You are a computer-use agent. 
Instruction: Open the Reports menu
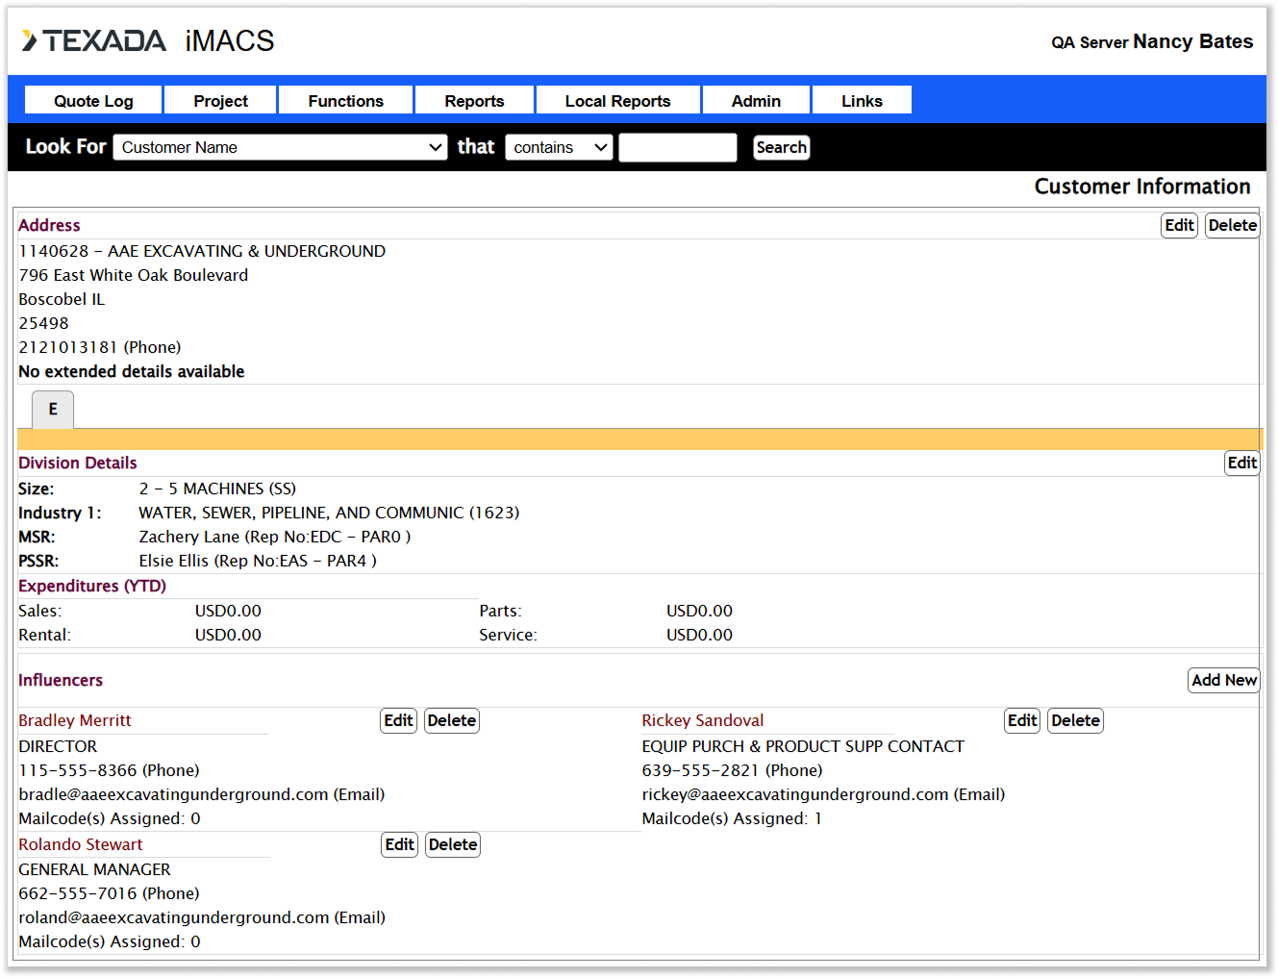474,101
